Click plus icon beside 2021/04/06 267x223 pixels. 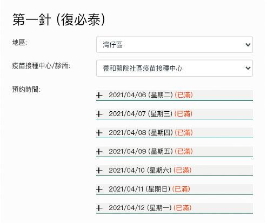coord(99,95)
